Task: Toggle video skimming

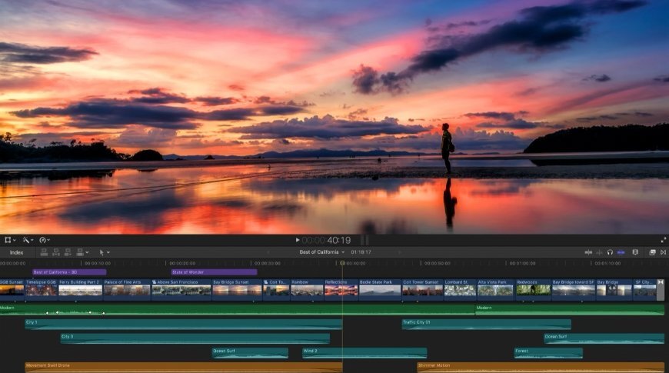Action: 588,253
